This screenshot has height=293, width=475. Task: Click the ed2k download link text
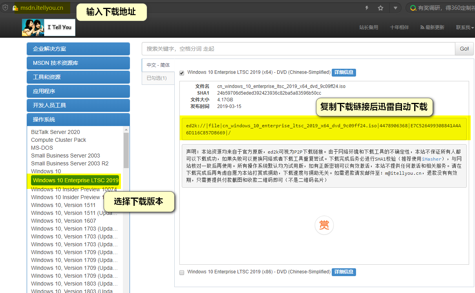point(323,129)
